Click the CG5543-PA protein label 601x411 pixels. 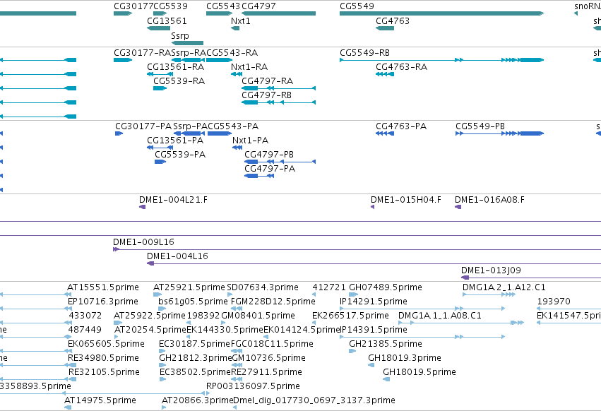(233, 126)
